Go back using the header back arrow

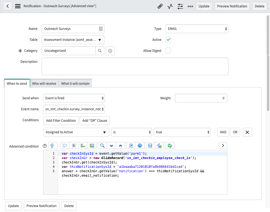[8, 6]
